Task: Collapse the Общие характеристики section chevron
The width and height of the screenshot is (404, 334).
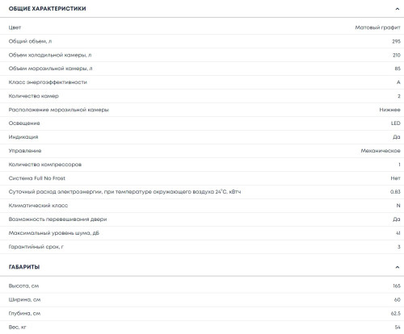Action: pyautogui.click(x=398, y=9)
